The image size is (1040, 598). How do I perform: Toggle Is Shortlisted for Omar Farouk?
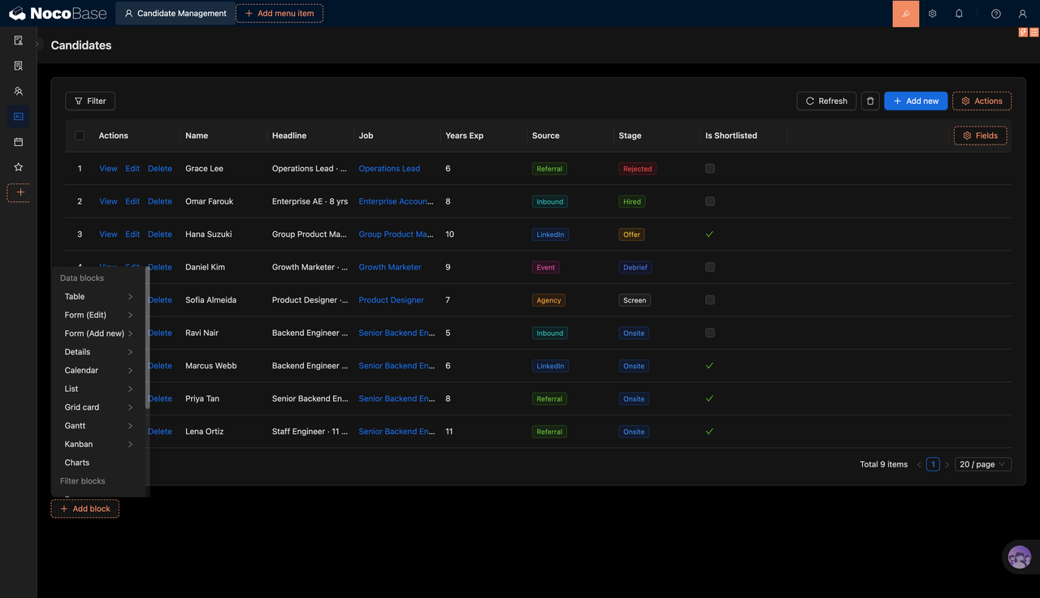point(710,201)
